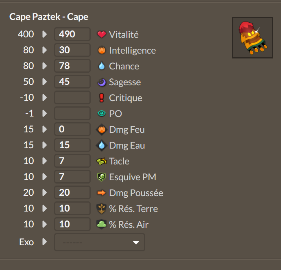Click the PO eye icon
Image resolution: width=281 pixels, height=270 pixels.
(102, 113)
